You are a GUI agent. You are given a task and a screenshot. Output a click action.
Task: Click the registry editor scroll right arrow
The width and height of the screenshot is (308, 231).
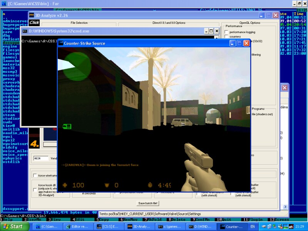click(285, 207)
